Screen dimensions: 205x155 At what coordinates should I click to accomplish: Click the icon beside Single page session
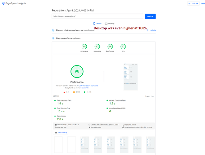pyautogui.click(x=123, y=125)
